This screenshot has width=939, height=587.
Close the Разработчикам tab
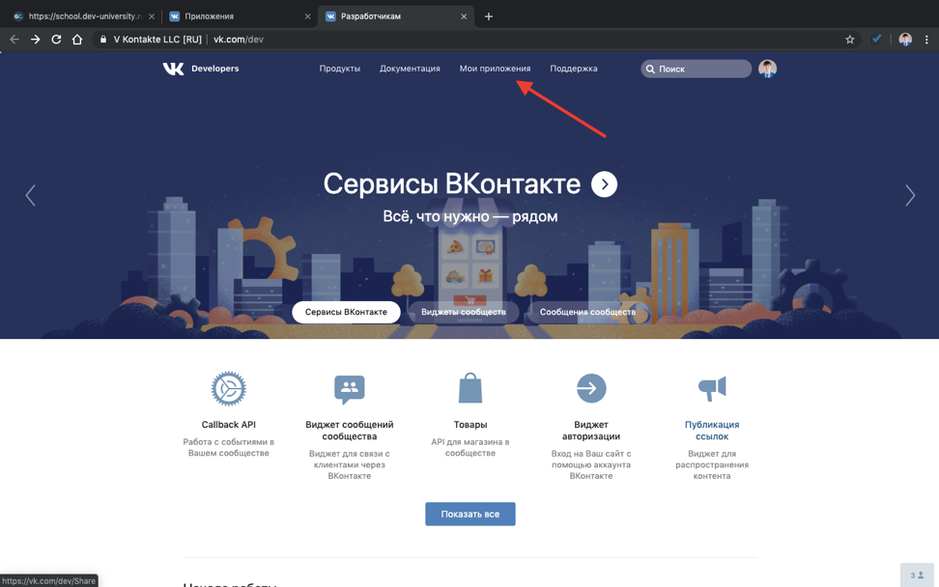pos(464,16)
